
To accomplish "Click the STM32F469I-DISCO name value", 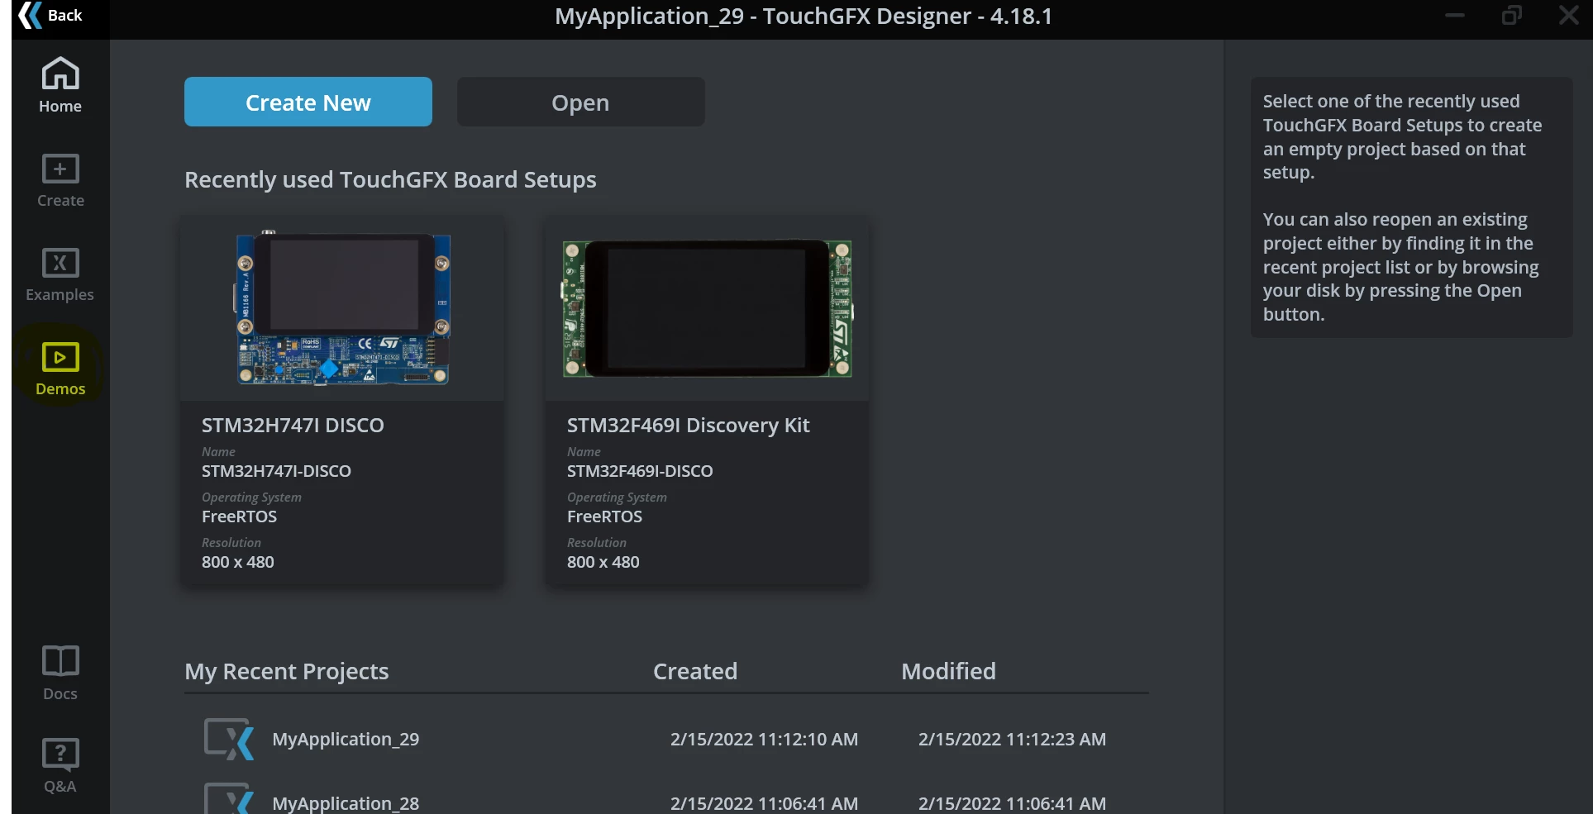I will (640, 471).
